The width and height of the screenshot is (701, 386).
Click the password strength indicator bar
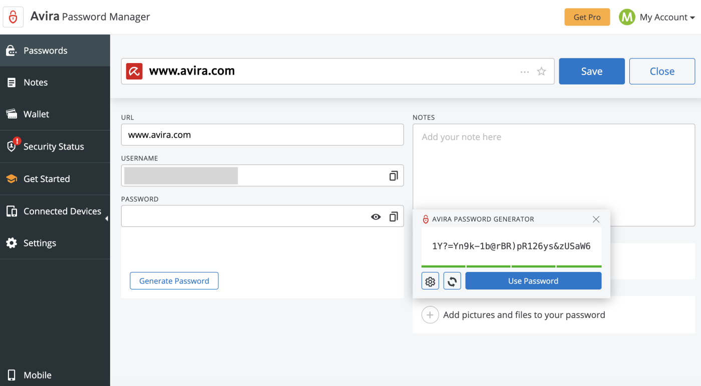tap(511, 266)
